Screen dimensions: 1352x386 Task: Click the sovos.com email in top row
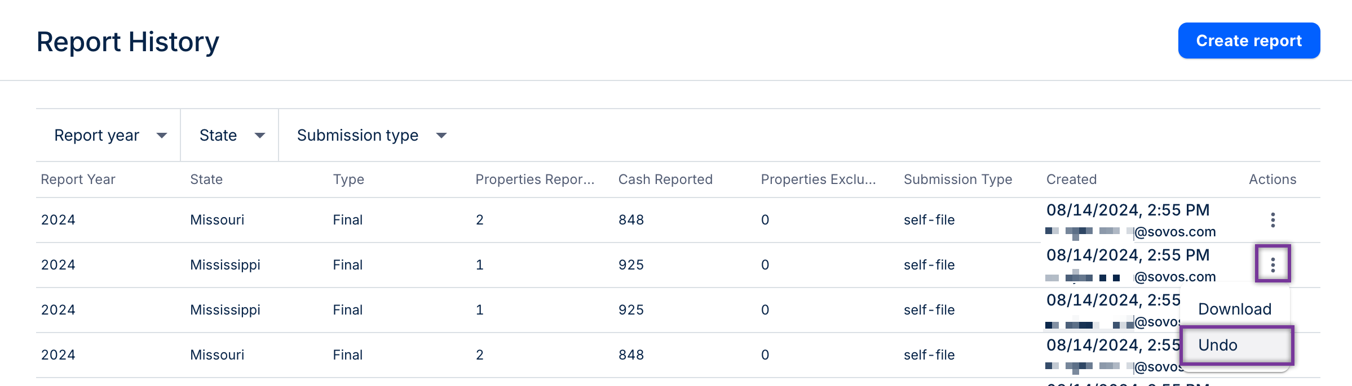click(1174, 232)
